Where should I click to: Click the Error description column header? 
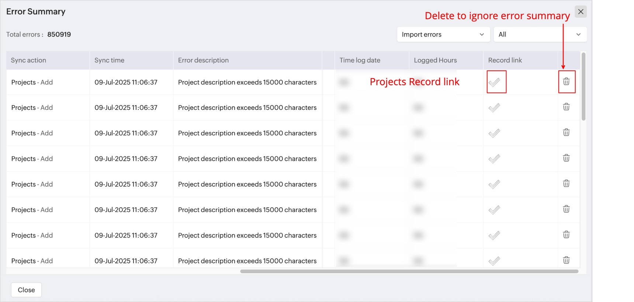[x=203, y=60]
